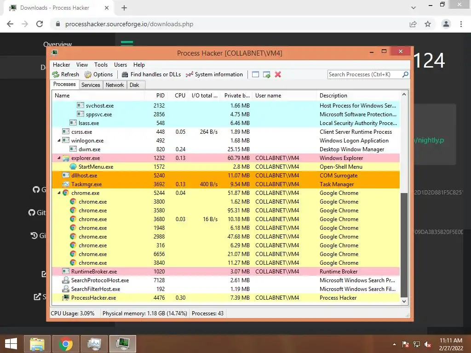This screenshot has width=471, height=353.
Task: Open the Help menu
Action: 139,65
